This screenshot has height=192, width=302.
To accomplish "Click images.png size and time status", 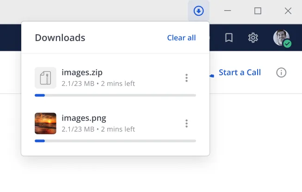I will [x=98, y=129].
